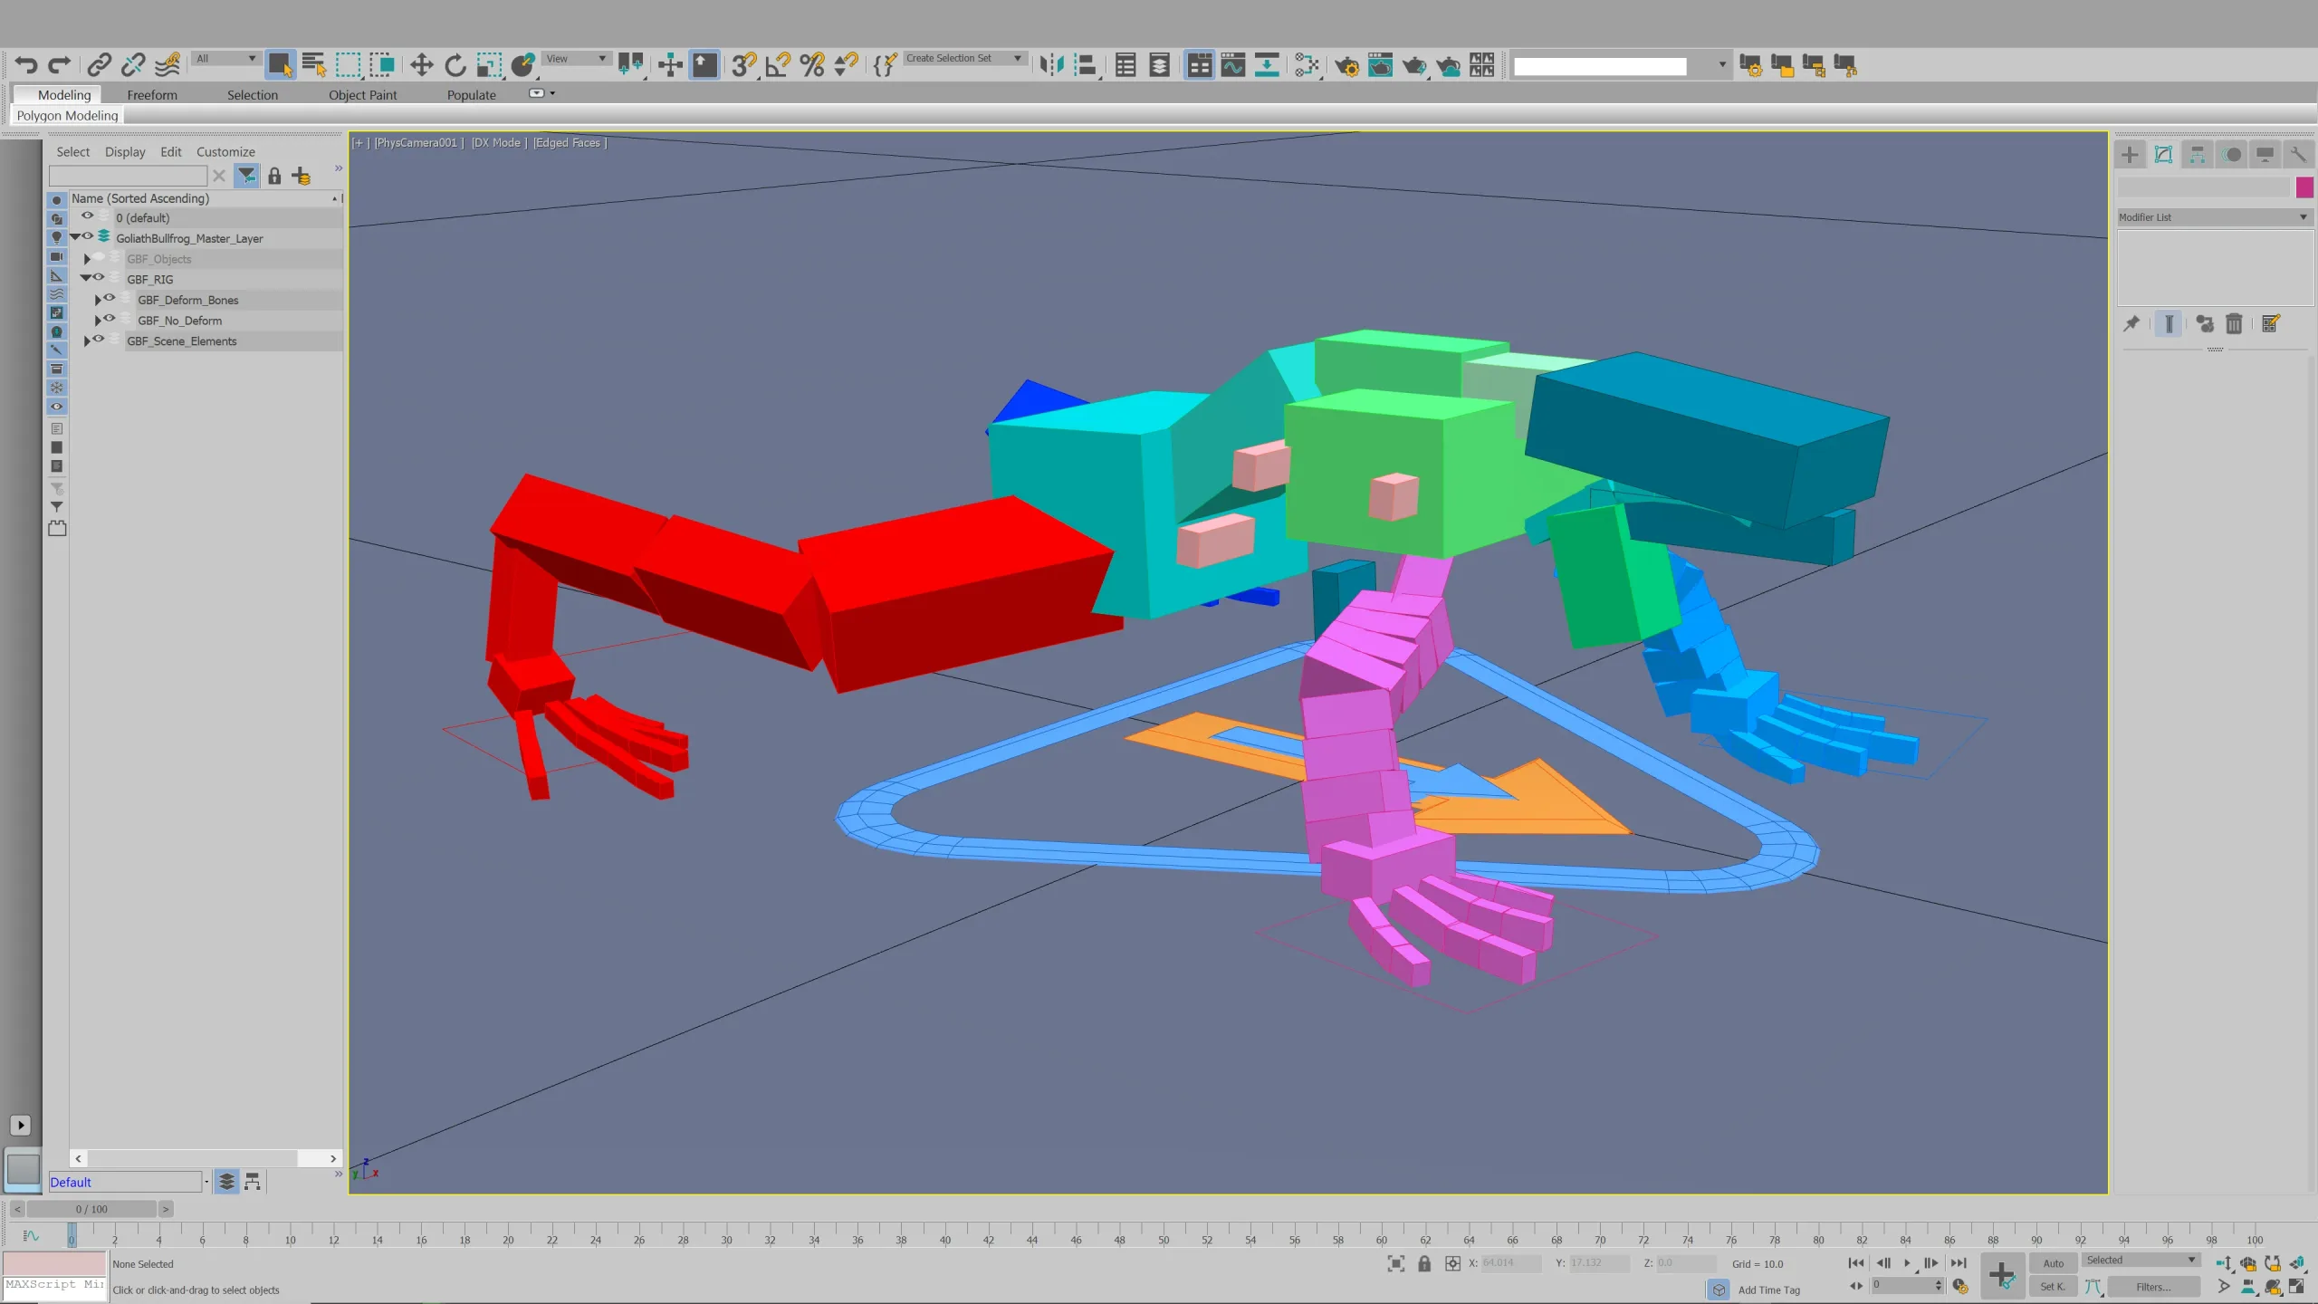Click Play Animation button
This screenshot has height=1304, width=2318.
click(1908, 1263)
